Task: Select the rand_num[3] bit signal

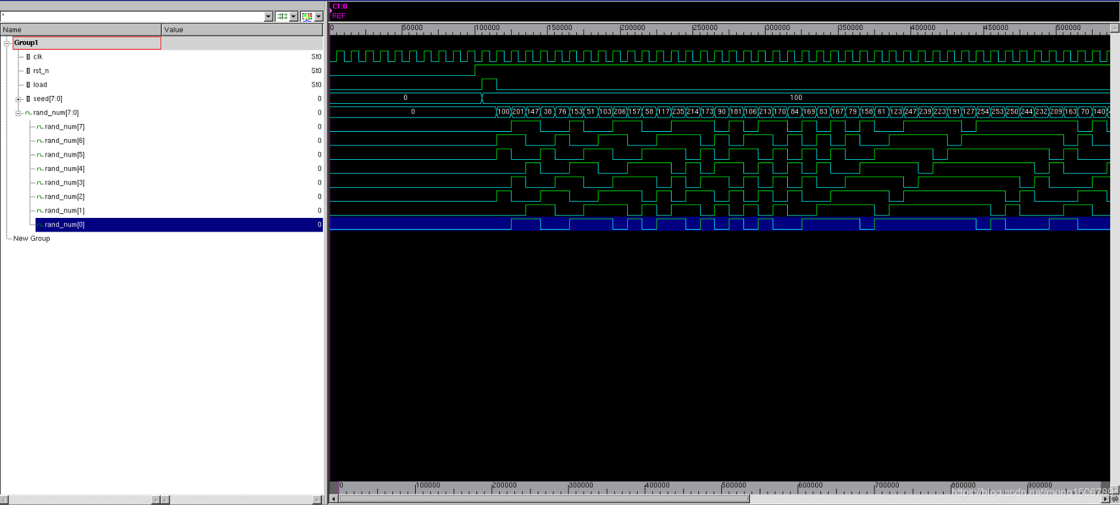Action: tap(65, 183)
